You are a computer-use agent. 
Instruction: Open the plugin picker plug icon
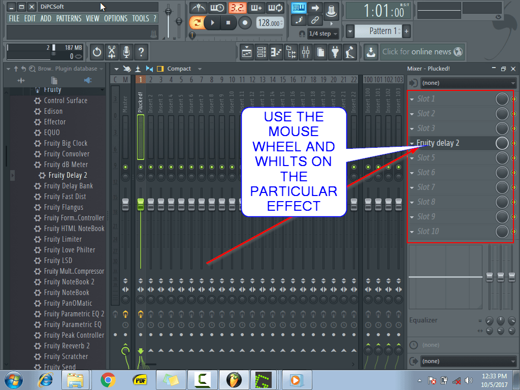[x=335, y=52]
